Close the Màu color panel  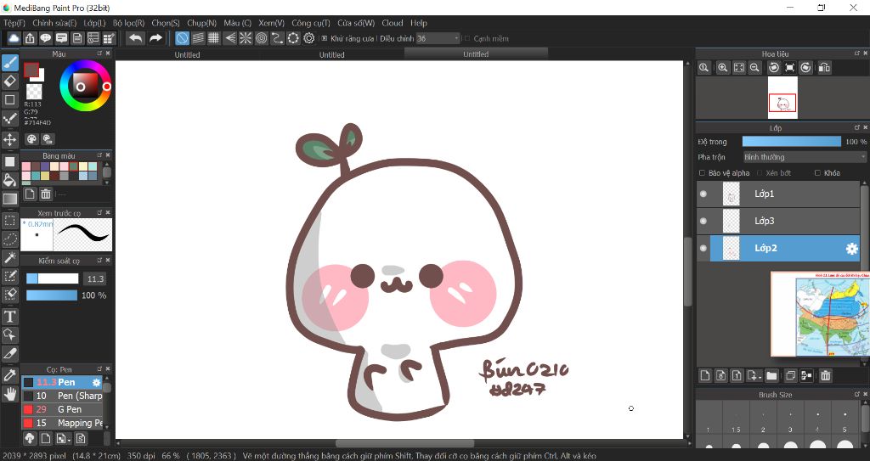click(x=108, y=53)
